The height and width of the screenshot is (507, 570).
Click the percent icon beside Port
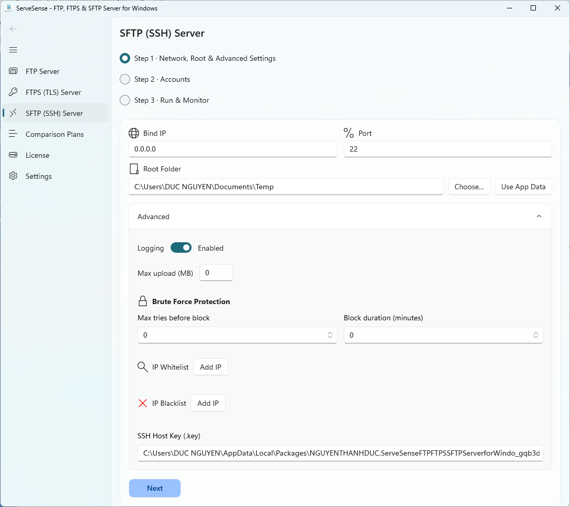[x=349, y=133]
